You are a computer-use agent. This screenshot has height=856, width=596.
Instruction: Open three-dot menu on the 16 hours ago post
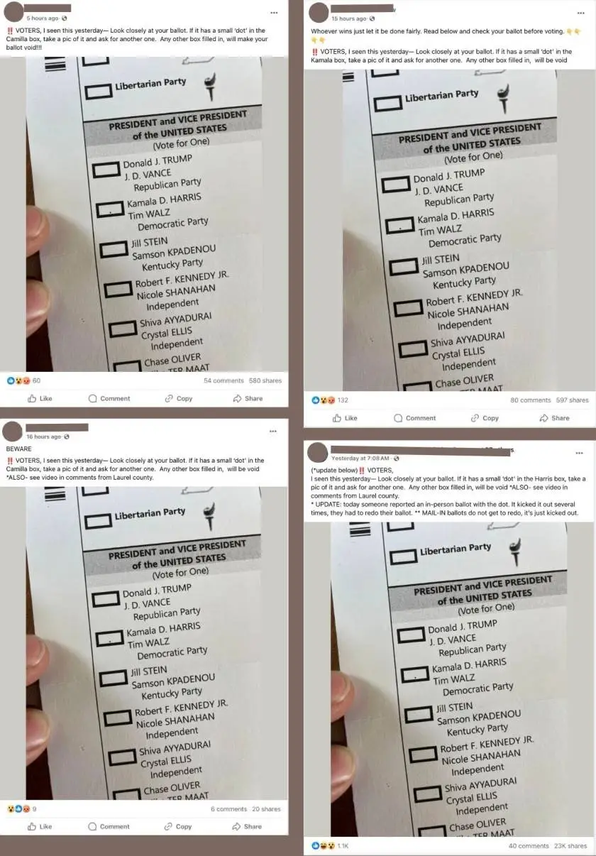click(273, 431)
